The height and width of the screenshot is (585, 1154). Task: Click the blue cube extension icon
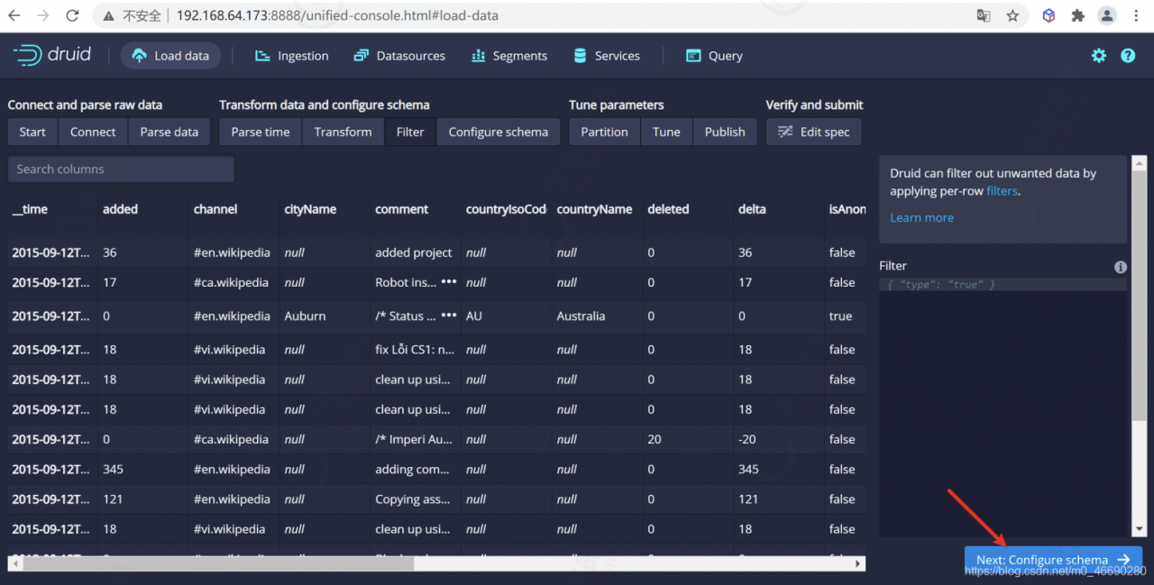(x=1049, y=15)
